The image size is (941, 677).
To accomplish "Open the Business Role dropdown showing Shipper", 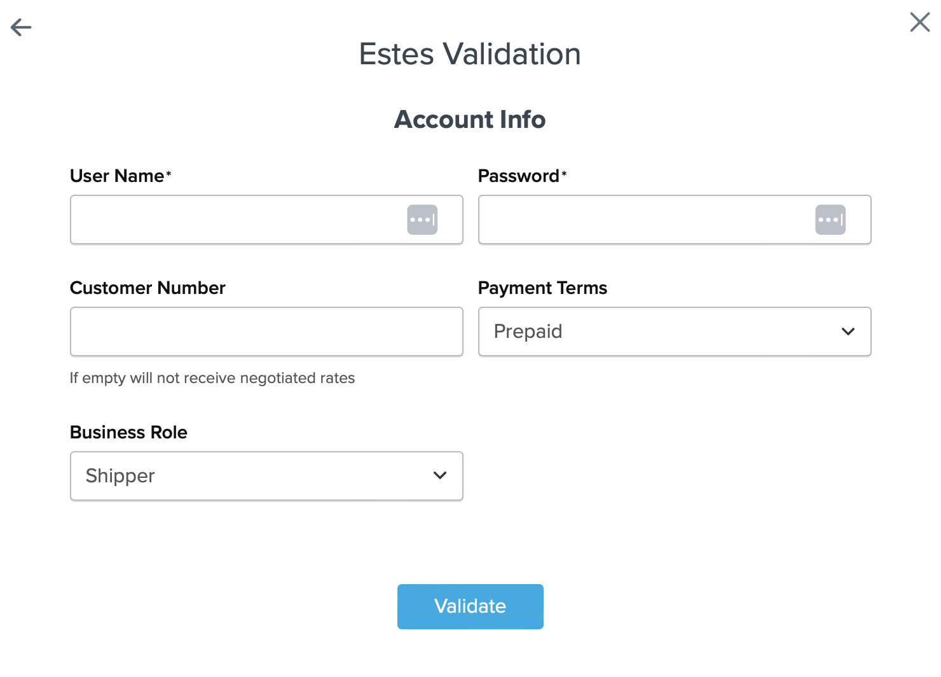I will coord(254,476).
